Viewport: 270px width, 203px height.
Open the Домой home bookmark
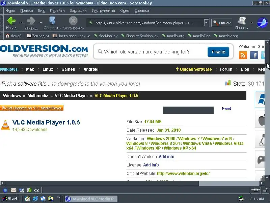(x=13, y=36)
